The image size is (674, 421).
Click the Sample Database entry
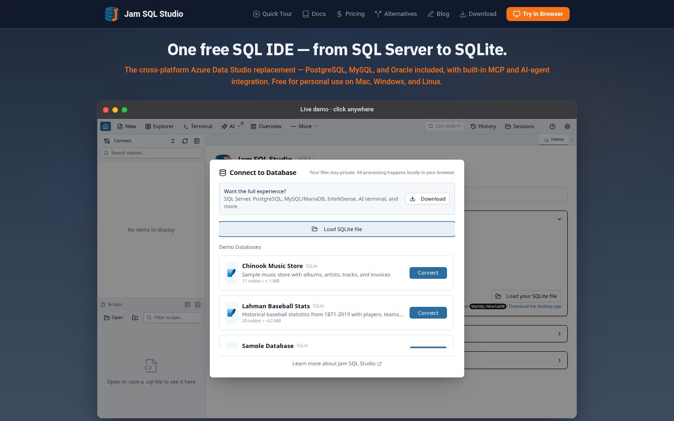(336, 342)
